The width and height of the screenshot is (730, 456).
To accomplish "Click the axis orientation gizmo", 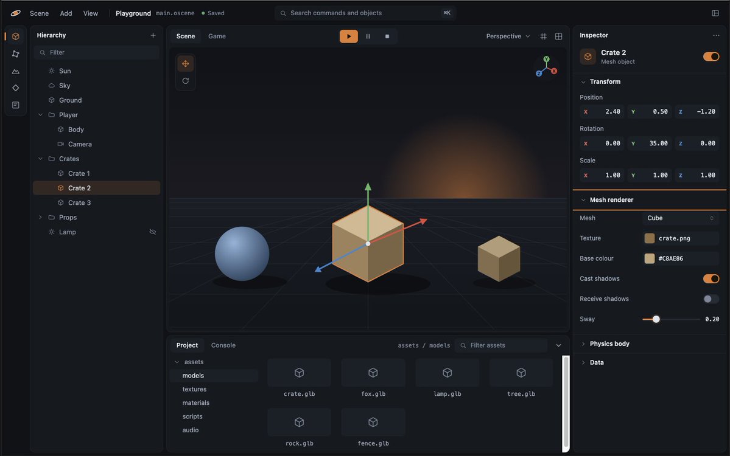I will [x=546, y=67].
